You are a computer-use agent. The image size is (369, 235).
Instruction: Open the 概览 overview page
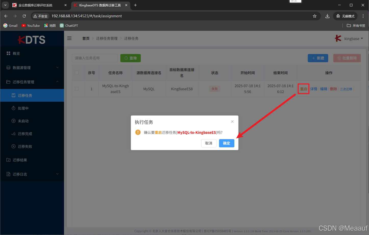tap(32, 53)
